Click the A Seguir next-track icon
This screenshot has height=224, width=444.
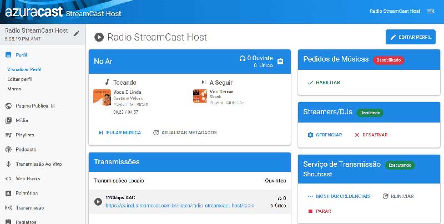203,82
